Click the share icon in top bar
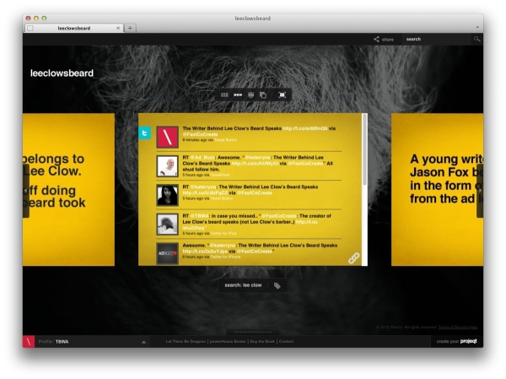The width and height of the screenshot is (506, 379). pyautogui.click(x=376, y=39)
